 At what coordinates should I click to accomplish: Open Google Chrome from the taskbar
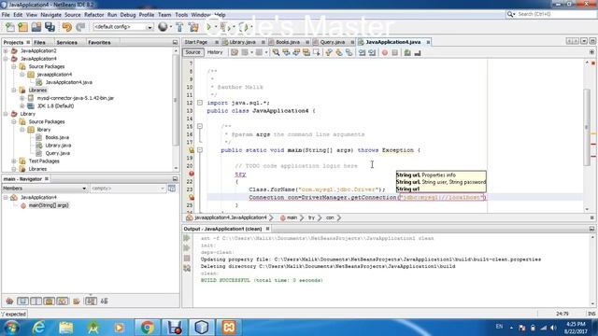coord(147,327)
